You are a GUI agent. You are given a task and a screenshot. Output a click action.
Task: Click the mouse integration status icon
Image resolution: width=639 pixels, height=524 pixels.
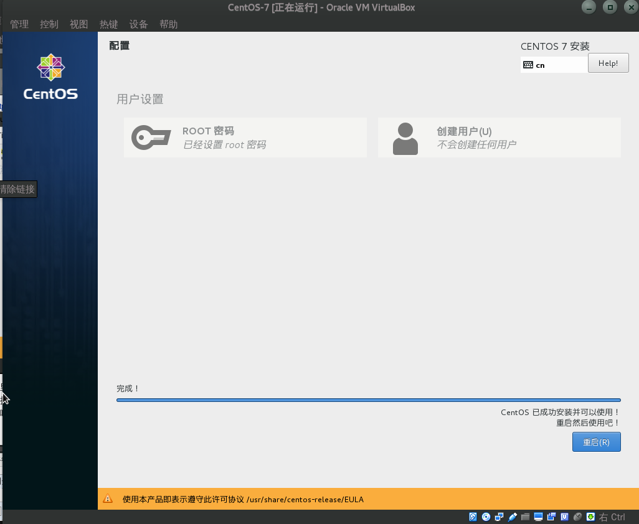click(577, 517)
